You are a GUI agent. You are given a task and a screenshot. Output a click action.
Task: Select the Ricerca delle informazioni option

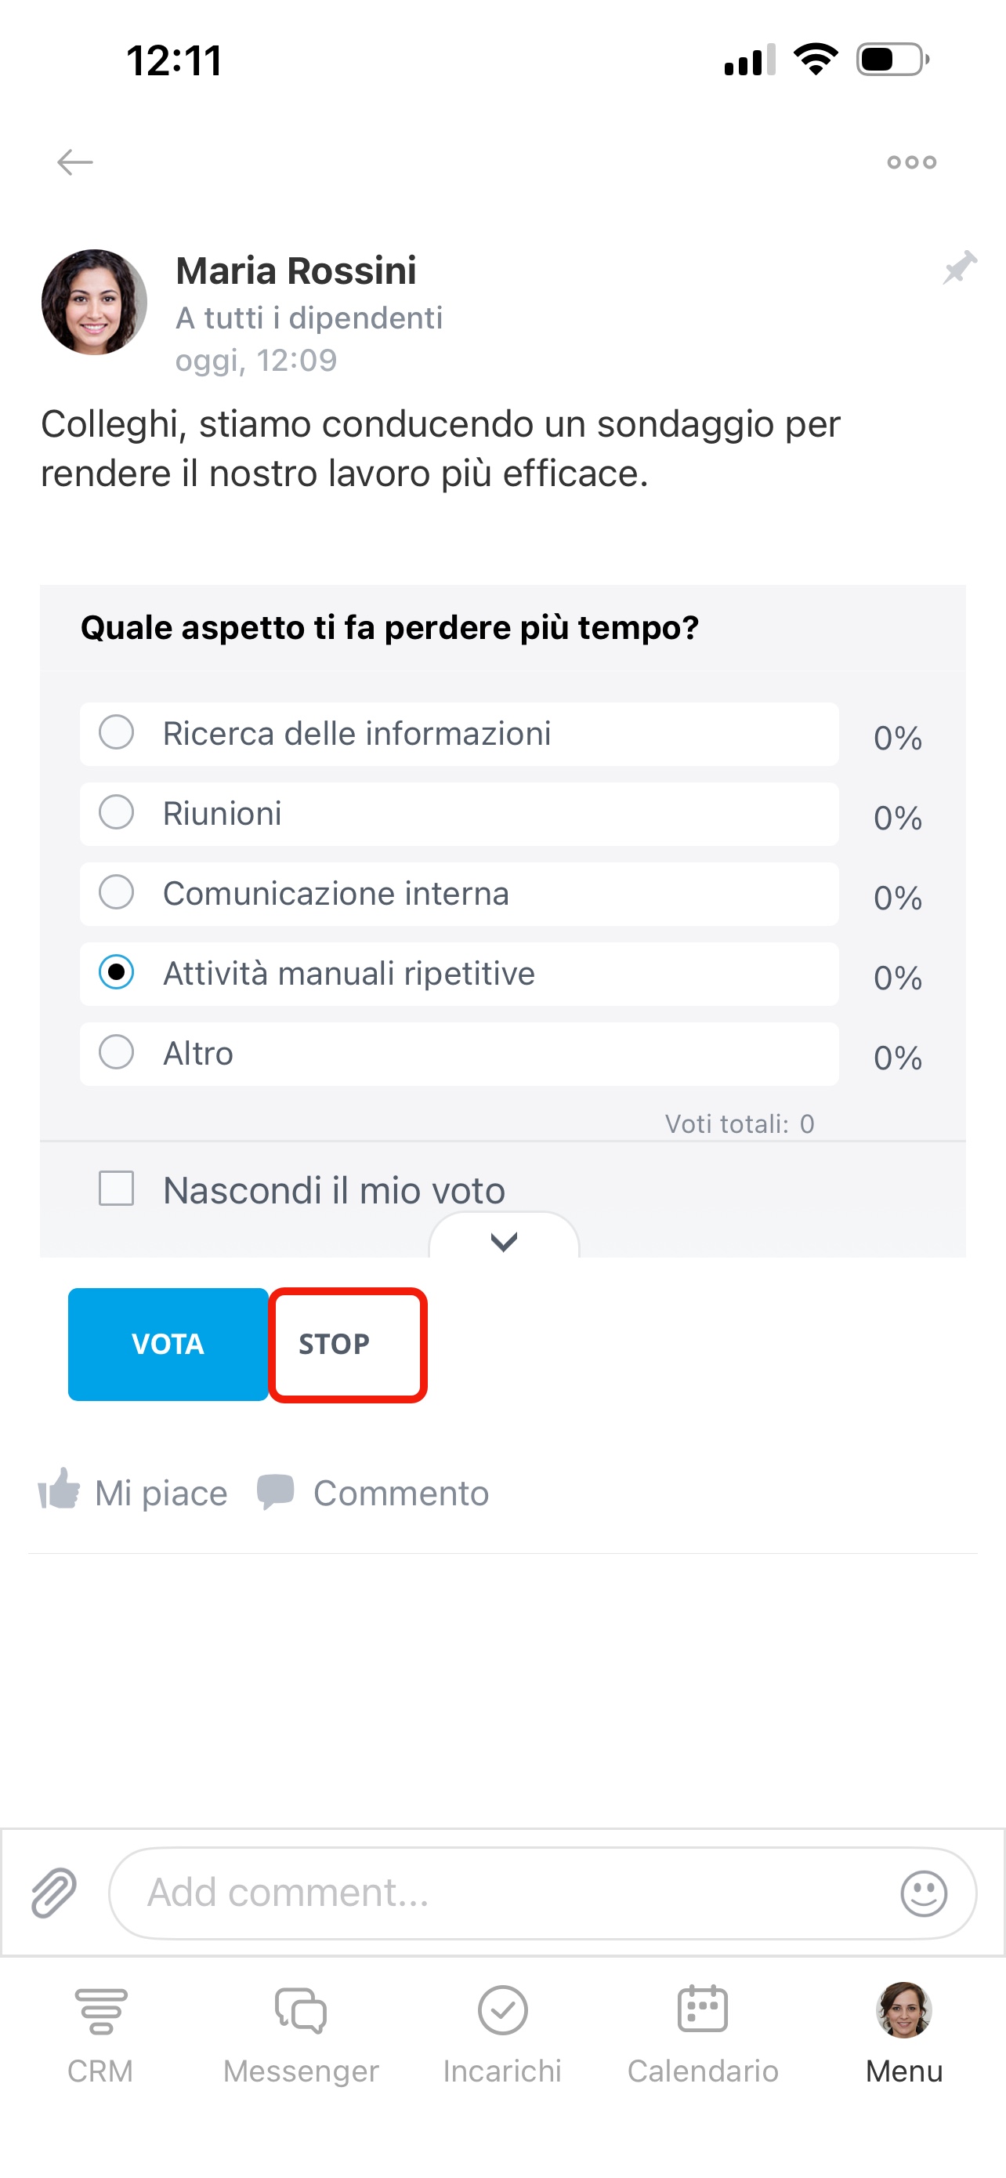(117, 732)
